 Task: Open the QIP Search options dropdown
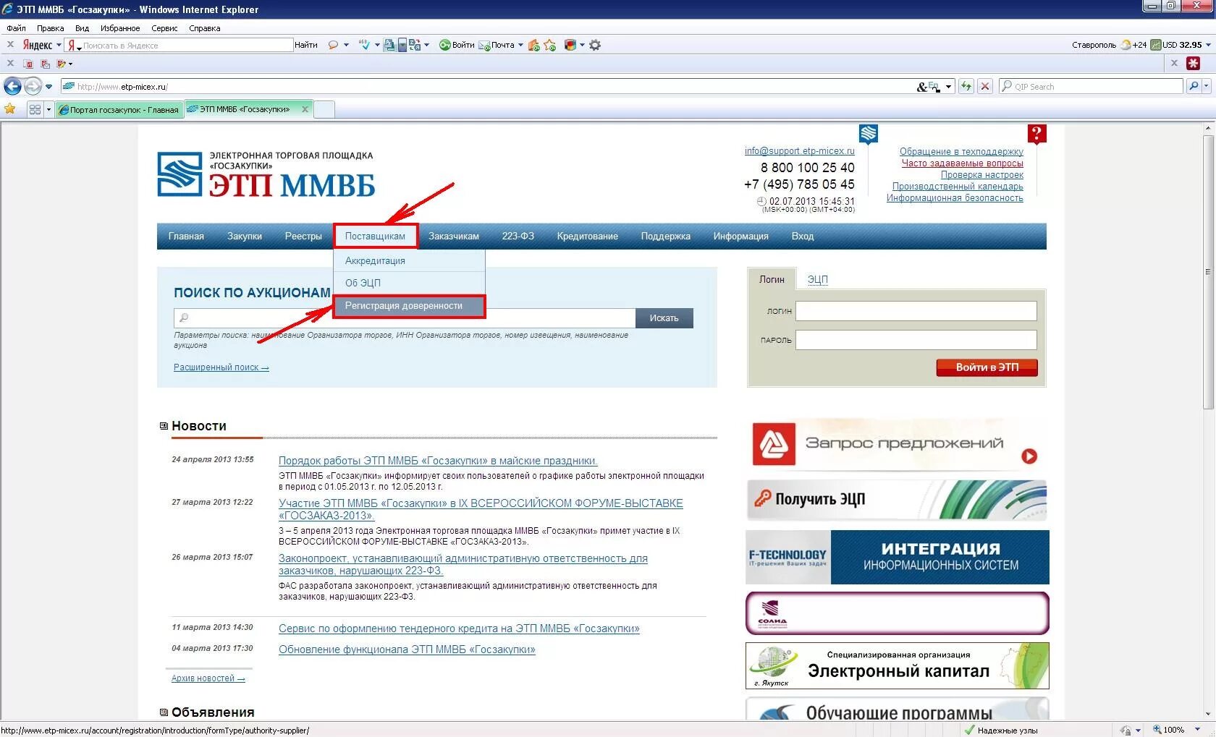pyautogui.click(x=1206, y=86)
